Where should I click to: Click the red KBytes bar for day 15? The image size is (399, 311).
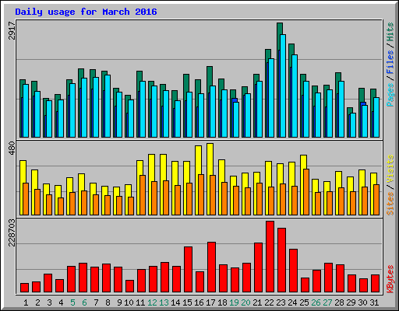point(188,270)
